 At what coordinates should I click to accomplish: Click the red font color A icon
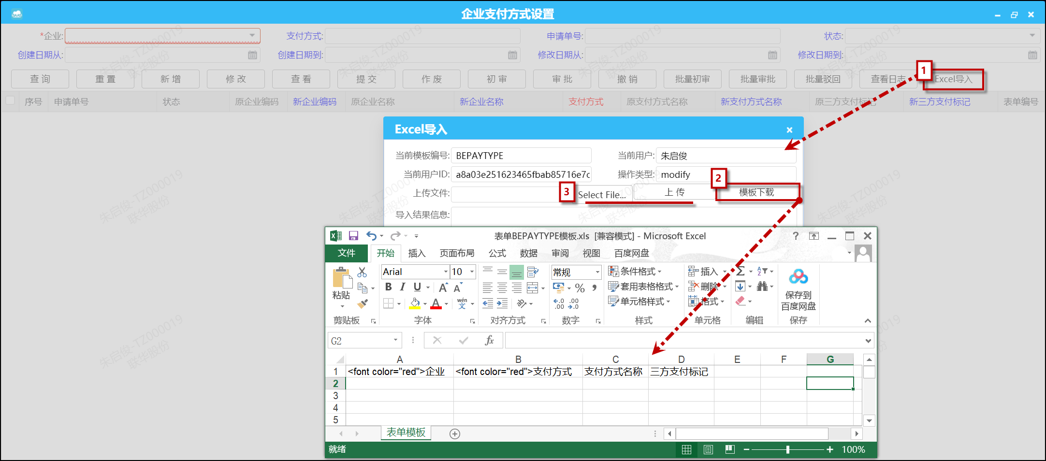tap(436, 303)
